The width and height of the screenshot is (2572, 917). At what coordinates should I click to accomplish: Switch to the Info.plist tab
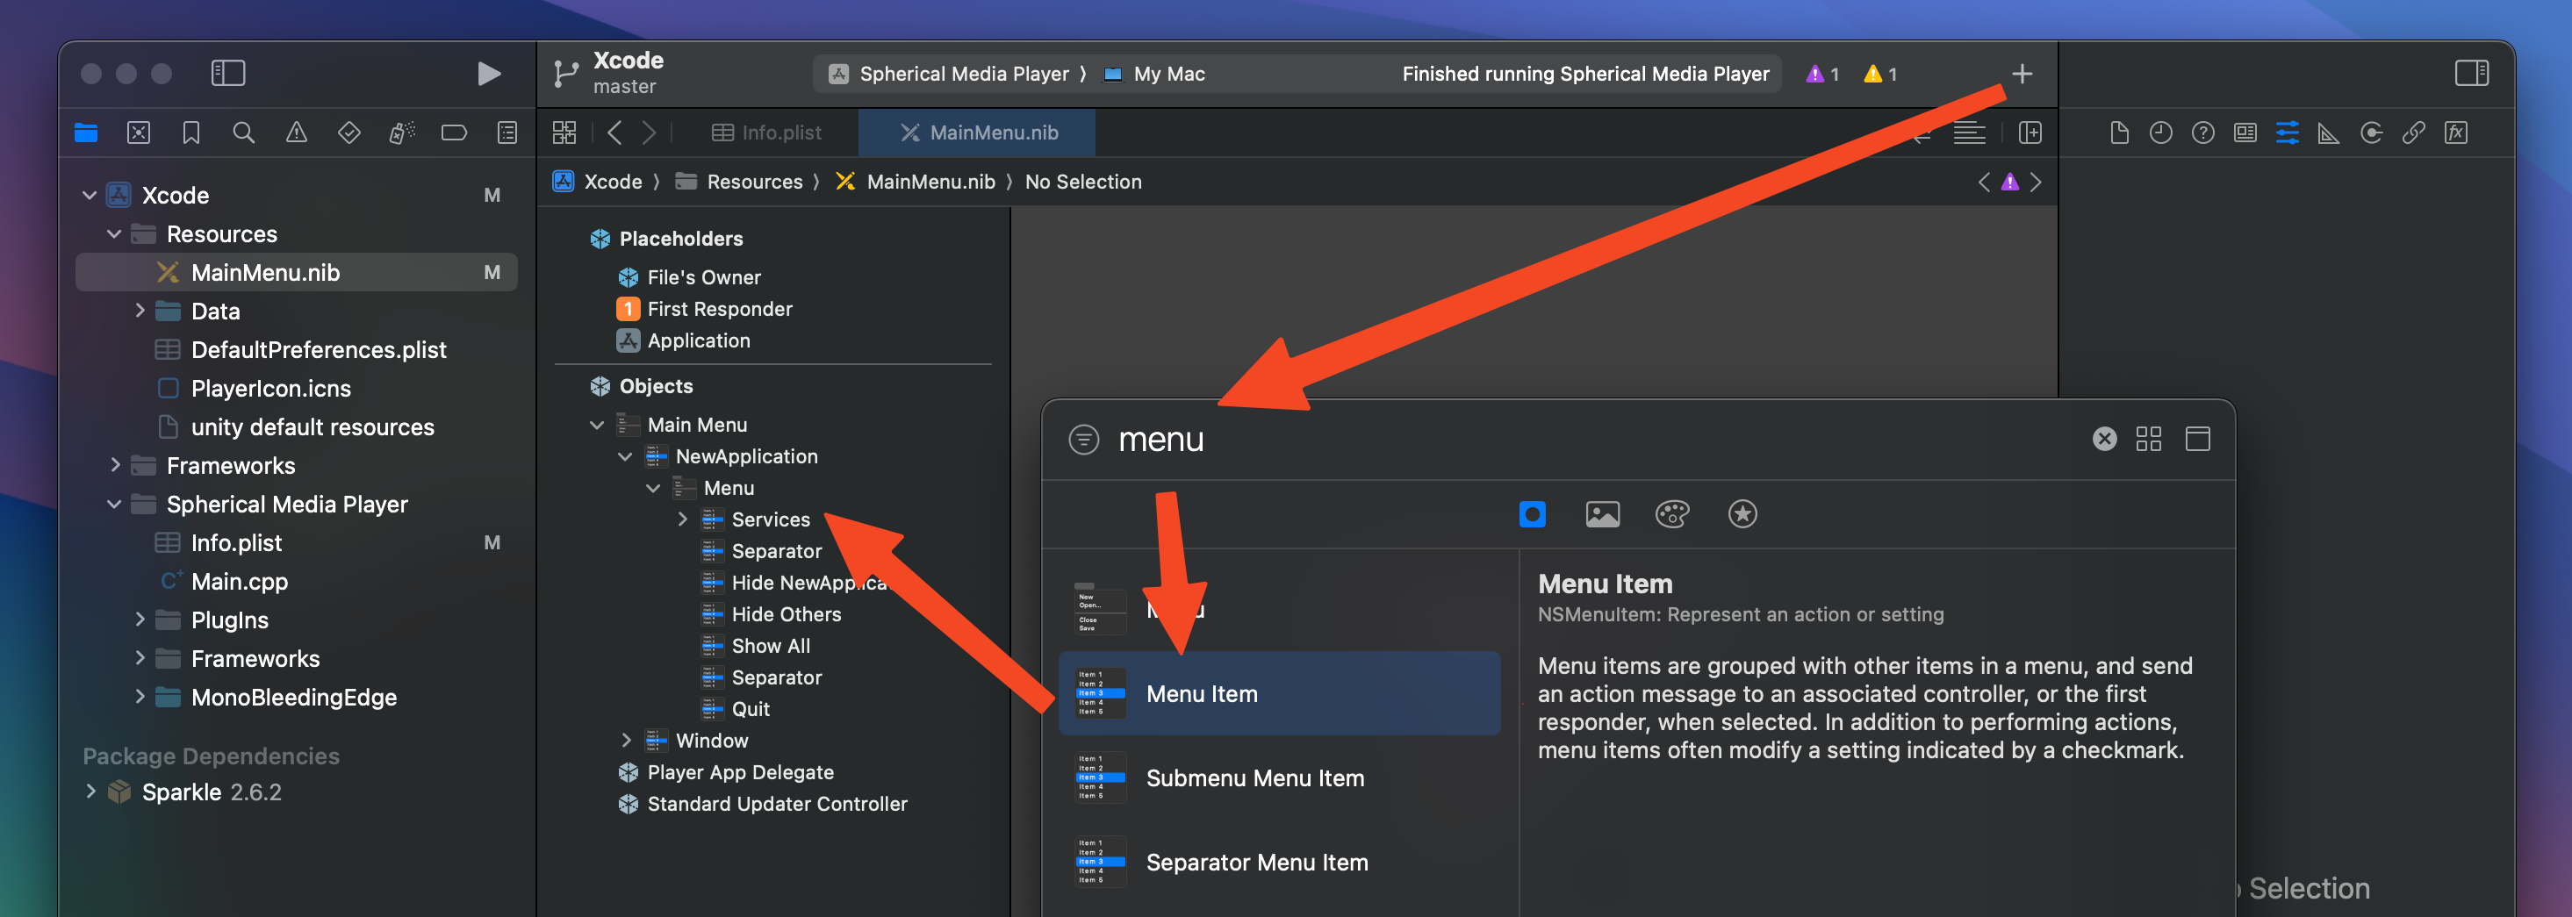pyautogui.click(x=767, y=133)
